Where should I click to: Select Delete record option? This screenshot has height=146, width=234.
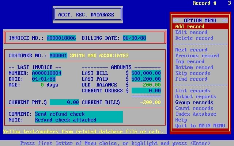pos(194,38)
